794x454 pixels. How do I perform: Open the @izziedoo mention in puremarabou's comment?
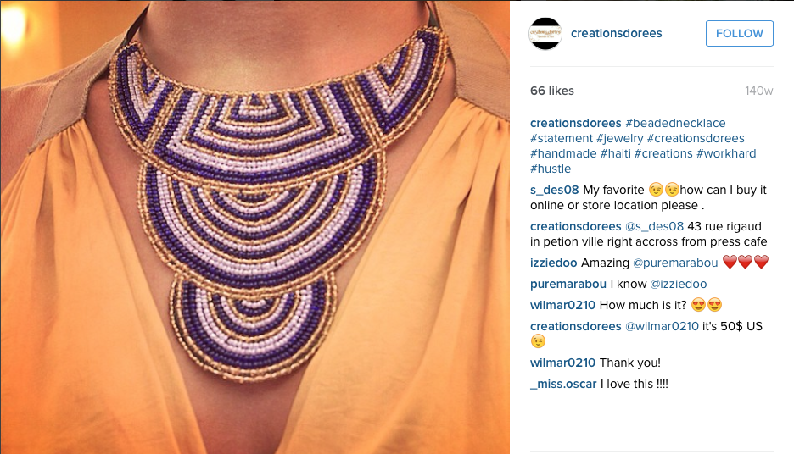pos(679,284)
